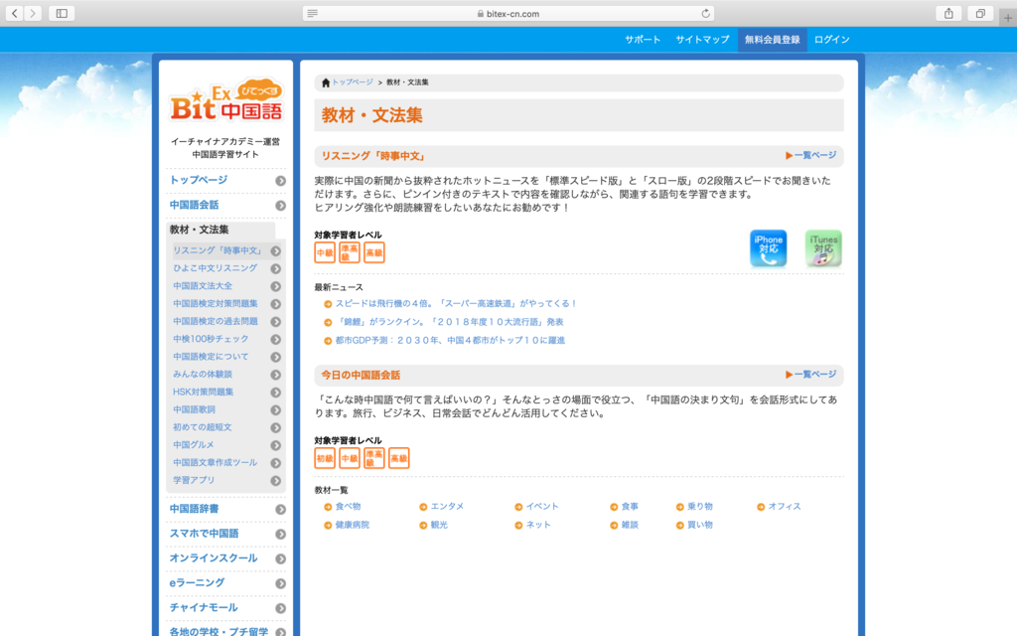
Task: Select 無料会員登録 in the top navigation
Action: [772, 40]
